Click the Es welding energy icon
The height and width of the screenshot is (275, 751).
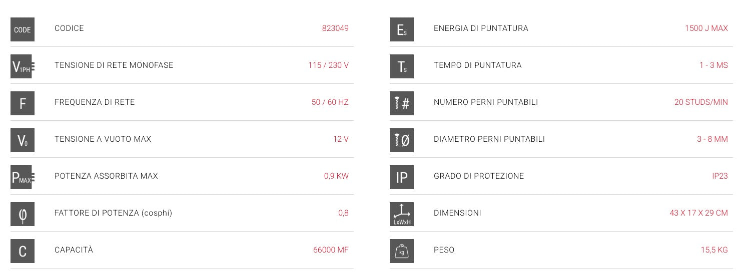click(402, 29)
